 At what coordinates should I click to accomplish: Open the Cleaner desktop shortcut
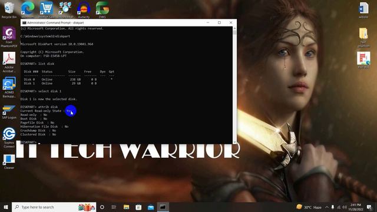click(x=9, y=162)
